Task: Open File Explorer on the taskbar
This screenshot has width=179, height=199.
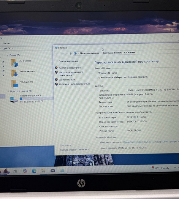Action: click(43, 171)
